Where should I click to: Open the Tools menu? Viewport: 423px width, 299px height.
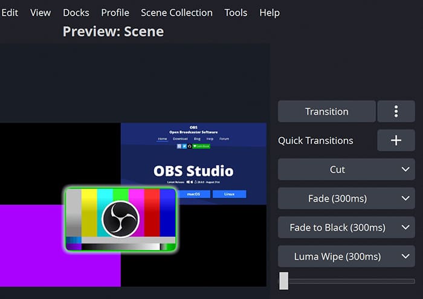click(x=236, y=13)
